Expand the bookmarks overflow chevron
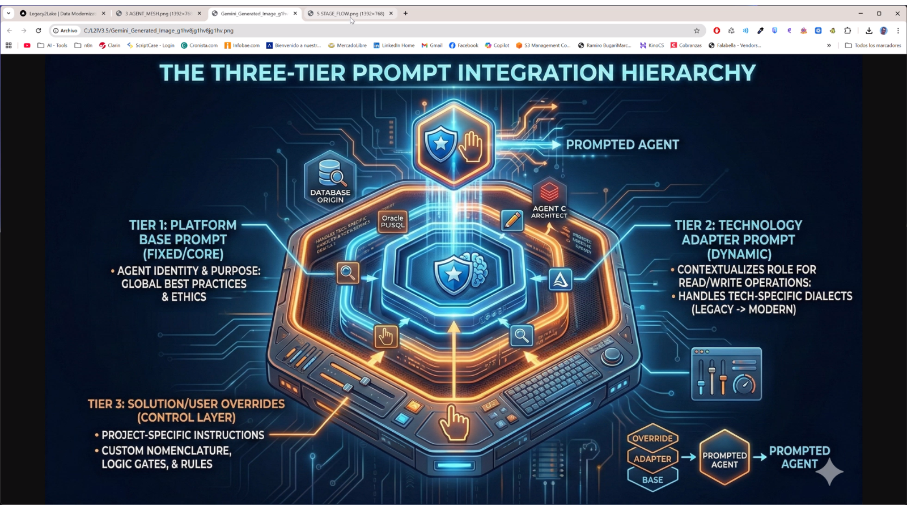This screenshot has height=510, width=907. coord(829,45)
